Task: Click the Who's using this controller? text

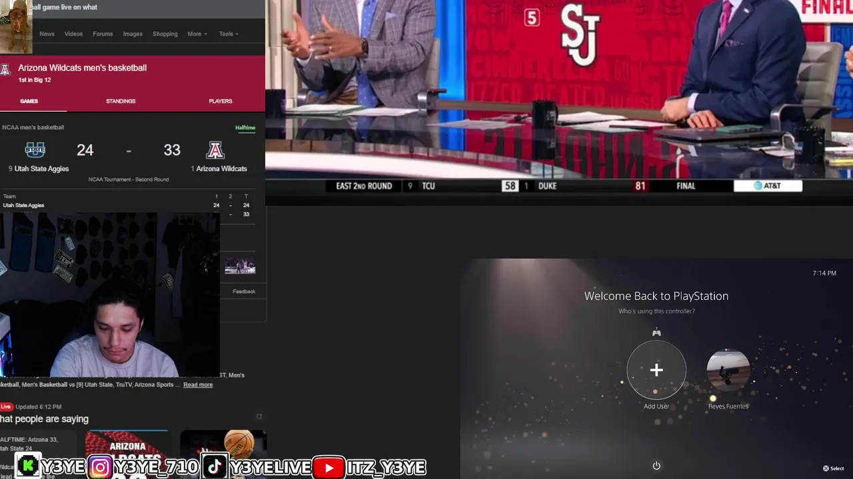Action: coord(656,311)
